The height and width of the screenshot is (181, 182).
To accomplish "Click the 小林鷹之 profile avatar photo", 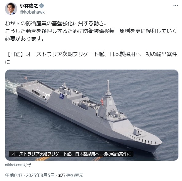I will tap(11, 9).
